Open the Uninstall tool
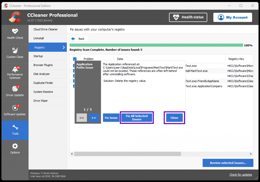 [48, 38]
